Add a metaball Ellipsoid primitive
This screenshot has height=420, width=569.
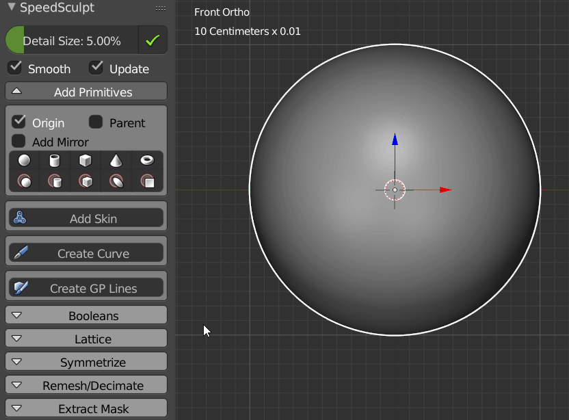tap(116, 181)
